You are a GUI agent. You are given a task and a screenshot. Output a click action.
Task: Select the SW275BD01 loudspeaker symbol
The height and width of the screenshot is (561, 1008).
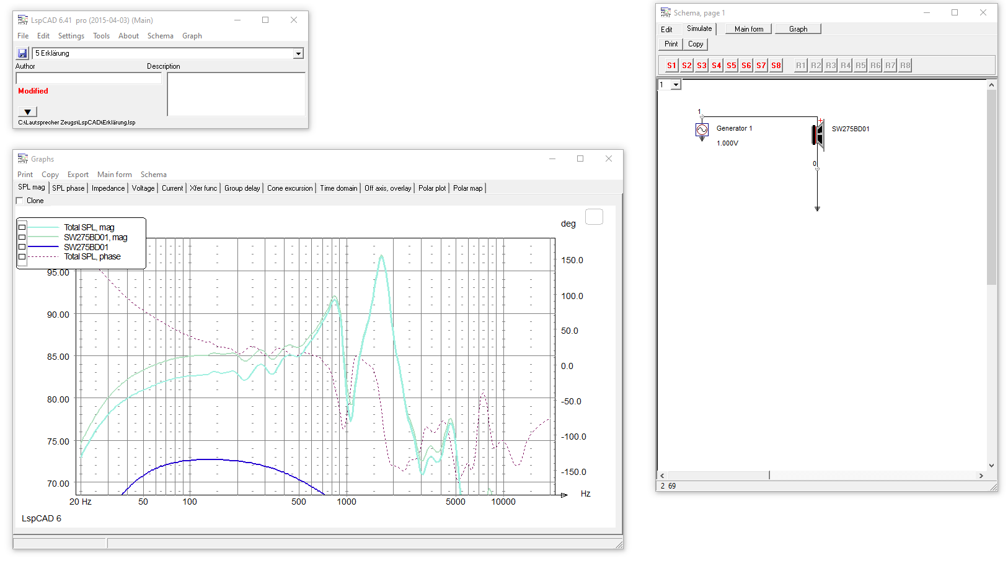818,134
